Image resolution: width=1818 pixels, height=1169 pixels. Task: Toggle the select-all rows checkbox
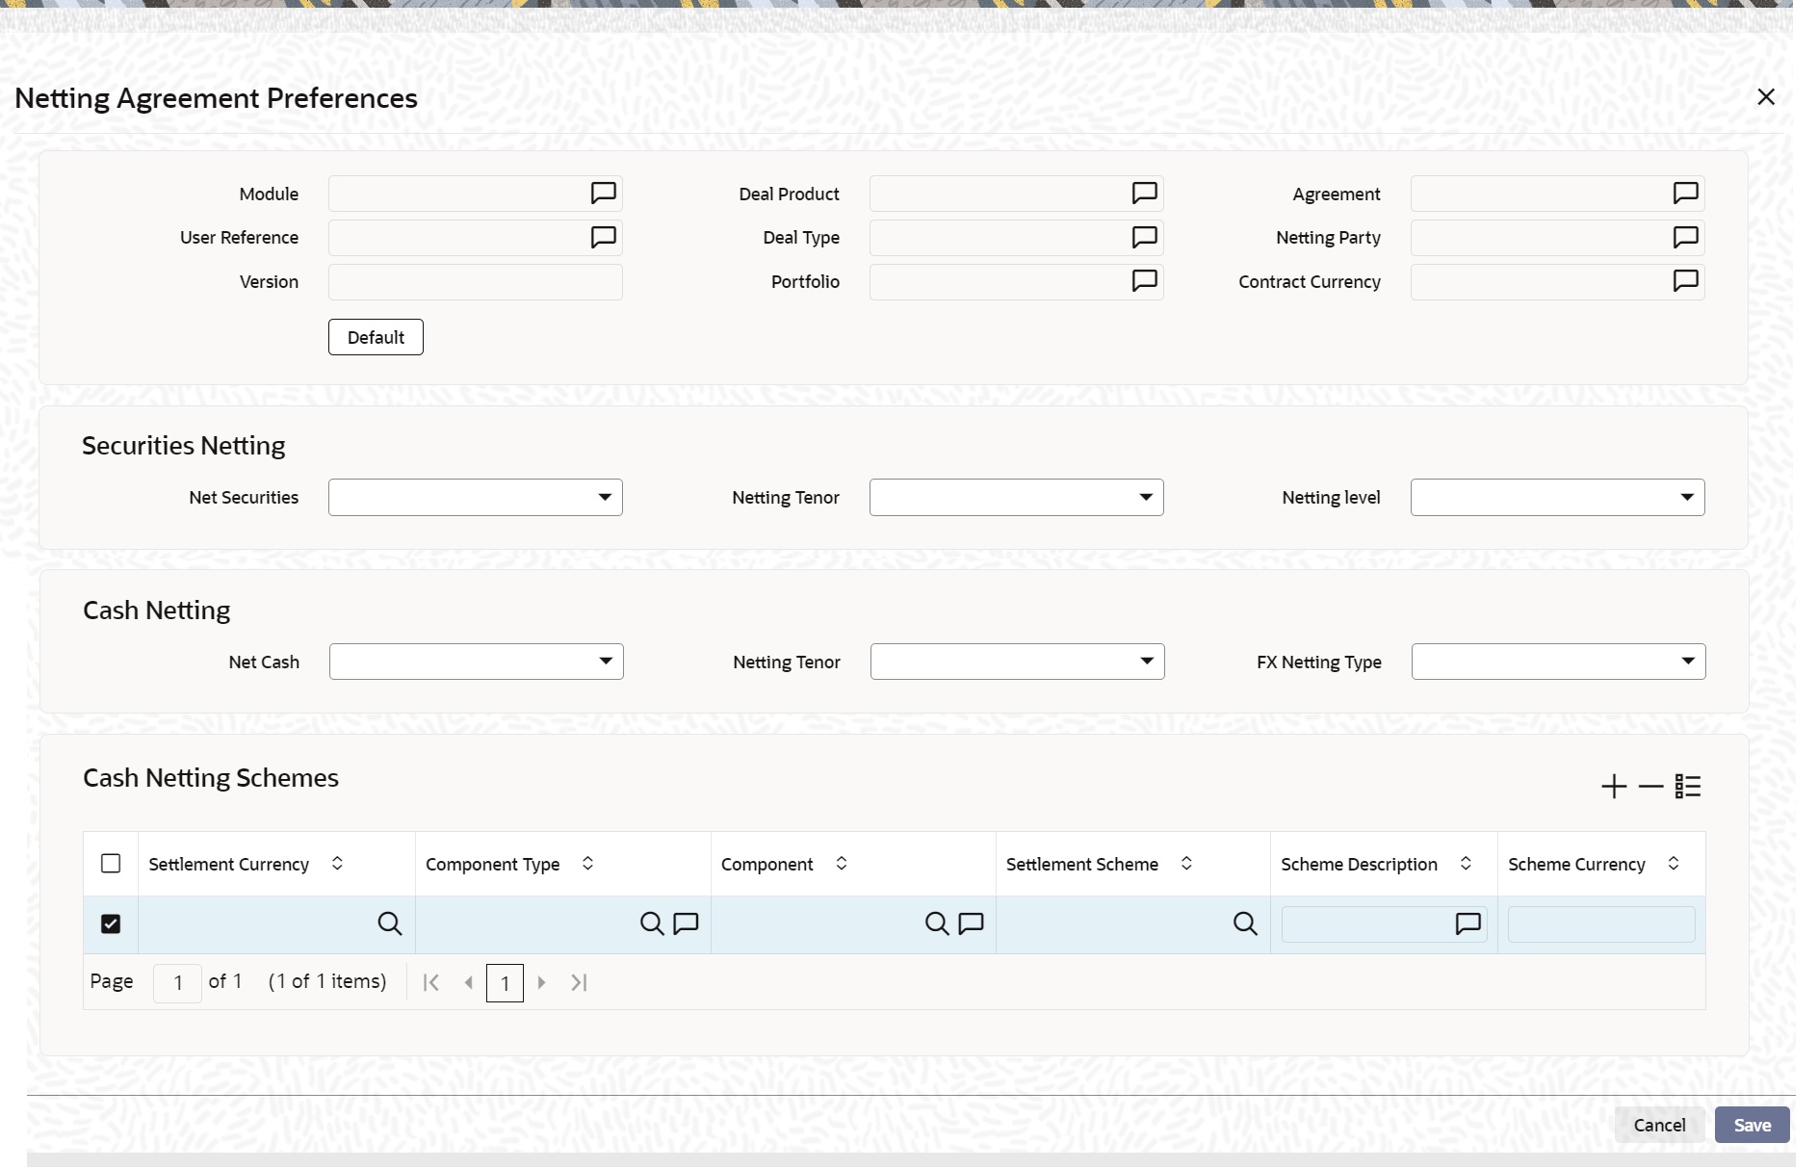tap(111, 863)
